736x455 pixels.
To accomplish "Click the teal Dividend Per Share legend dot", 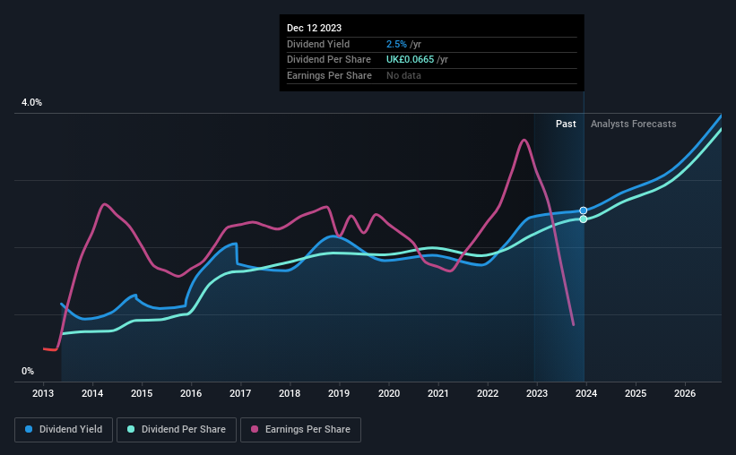I will pyautogui.click(x=131, y=429).
